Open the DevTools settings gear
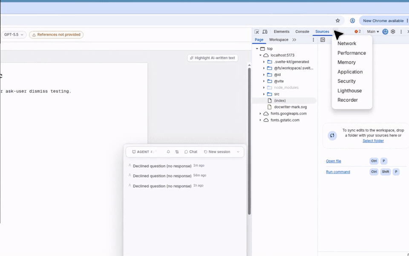This screenshot has height=256, width=409. (393, 32)
